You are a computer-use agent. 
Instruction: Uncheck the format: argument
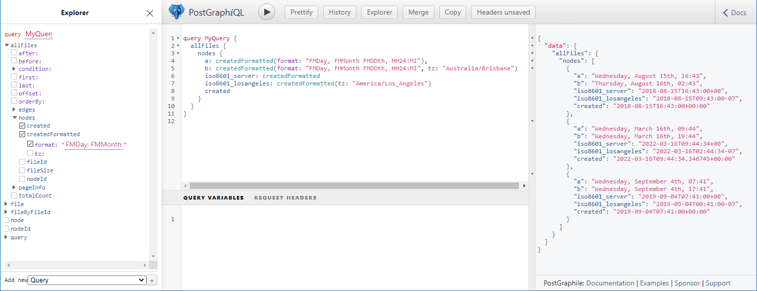(30, 144)
